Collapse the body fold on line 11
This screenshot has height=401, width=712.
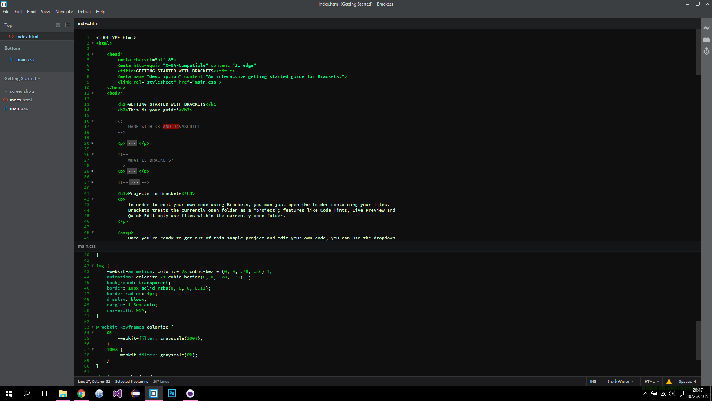(93, 93)
